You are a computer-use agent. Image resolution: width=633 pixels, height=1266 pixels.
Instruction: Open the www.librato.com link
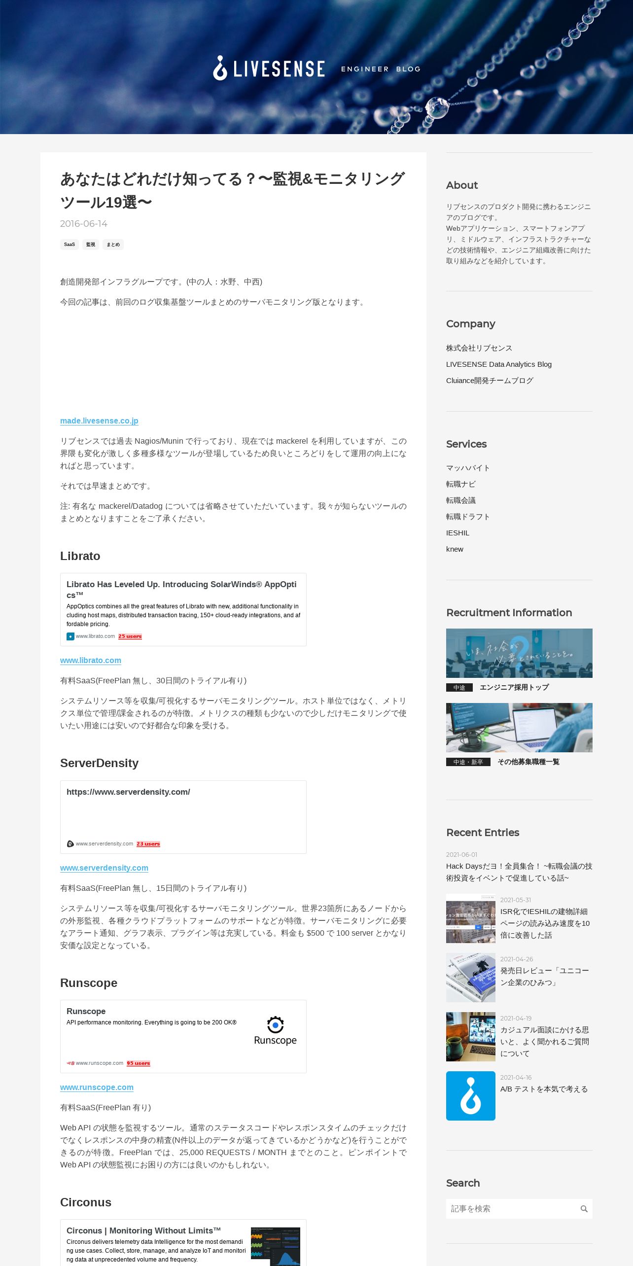tap(91, 660)
